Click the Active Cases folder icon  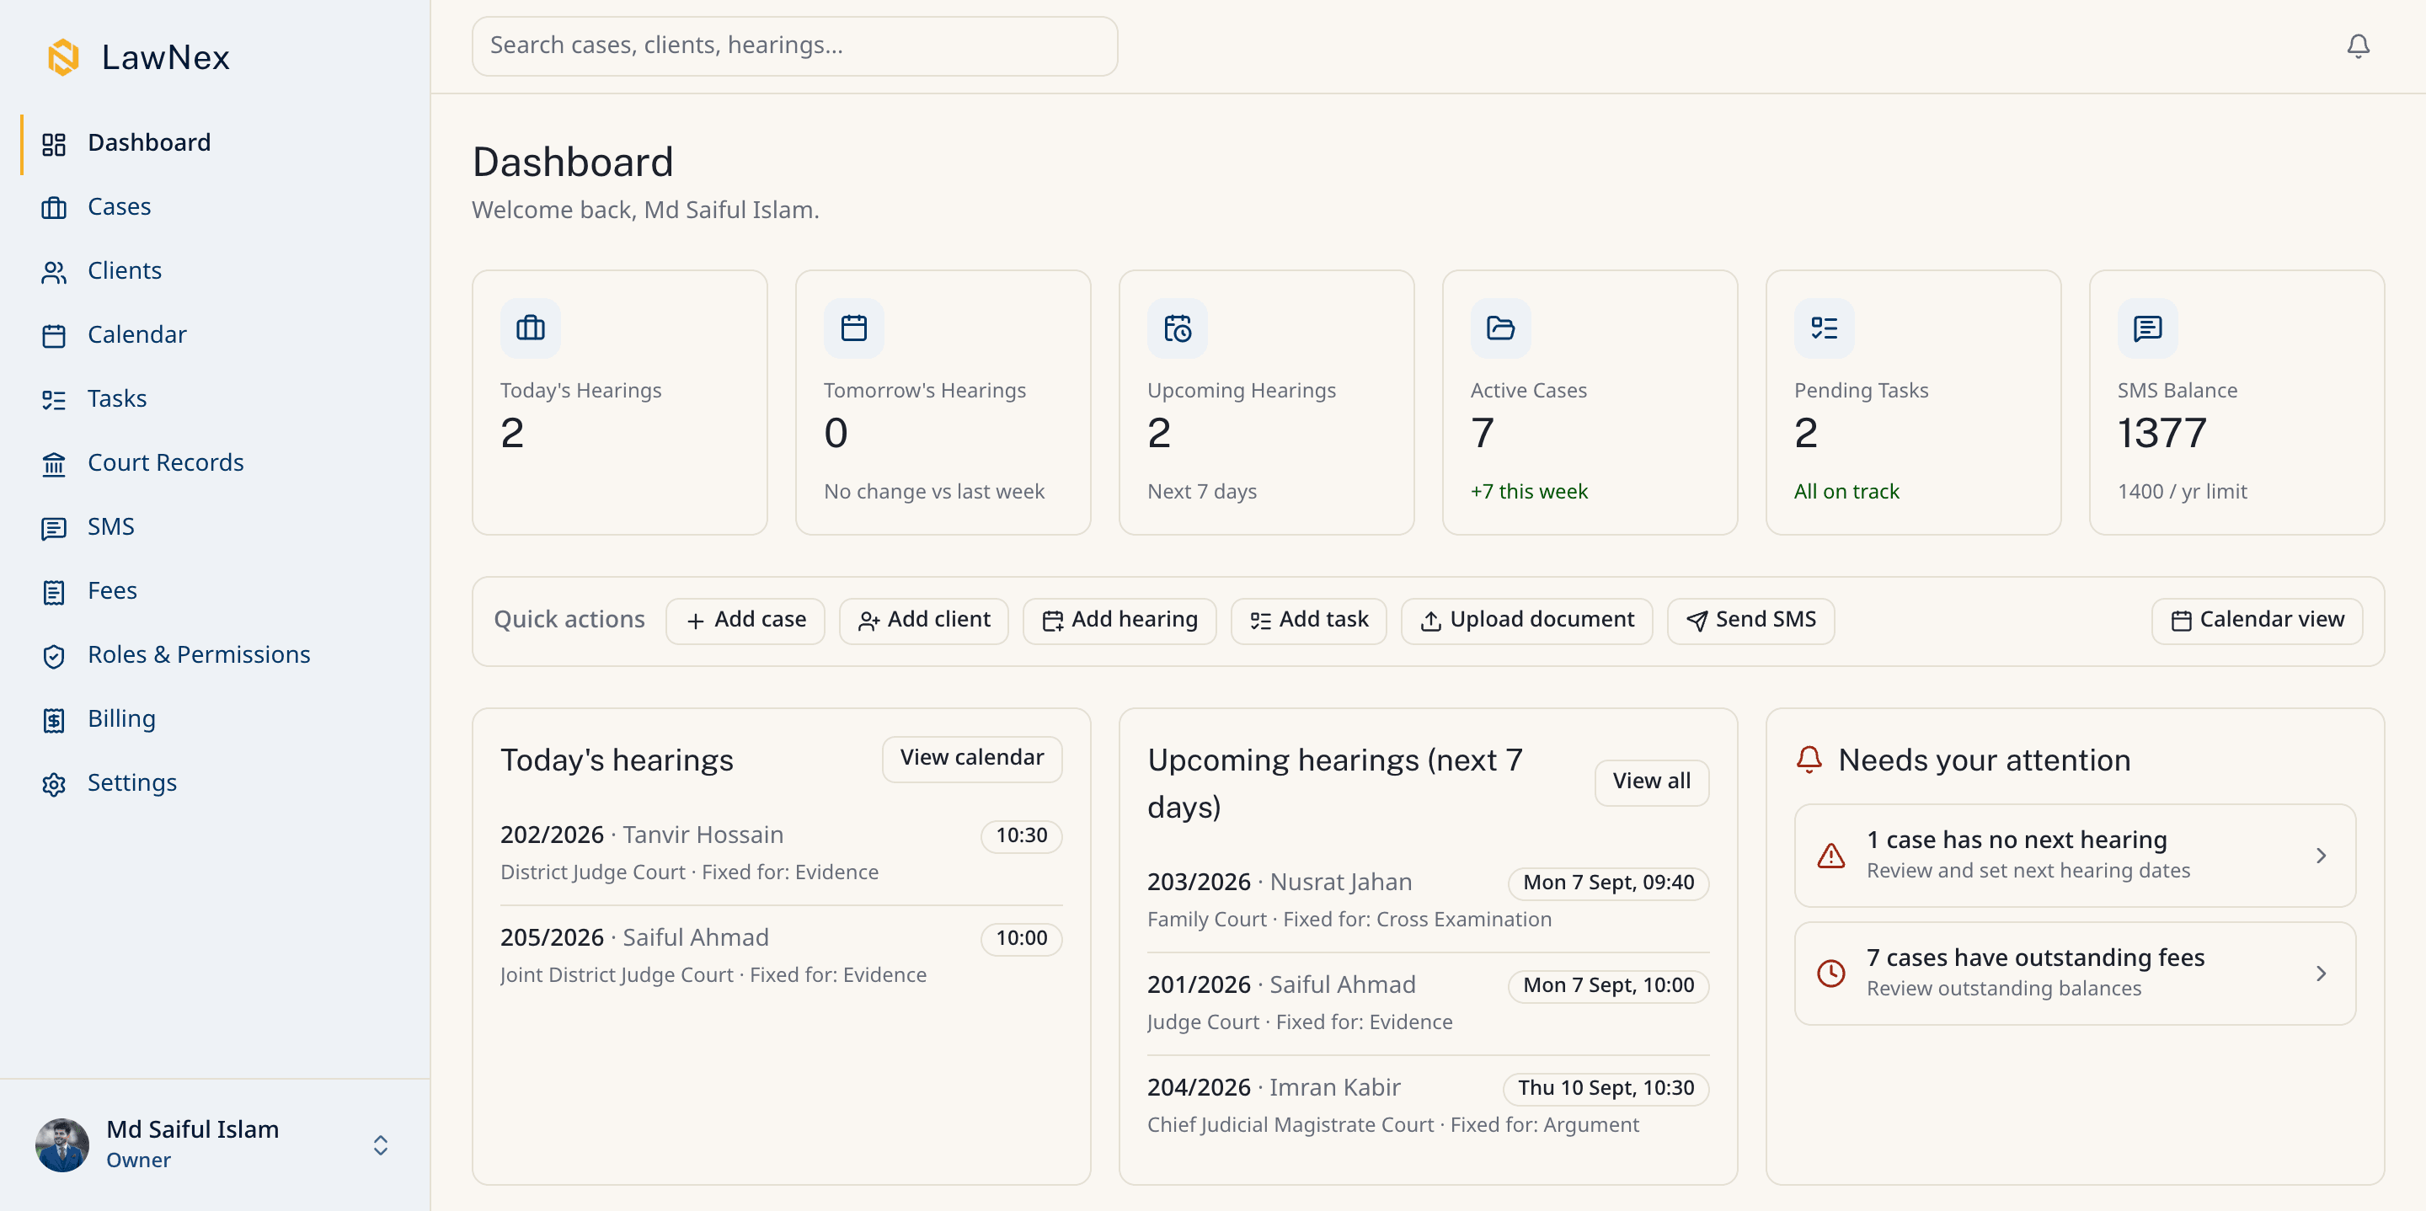(1500, 328)
